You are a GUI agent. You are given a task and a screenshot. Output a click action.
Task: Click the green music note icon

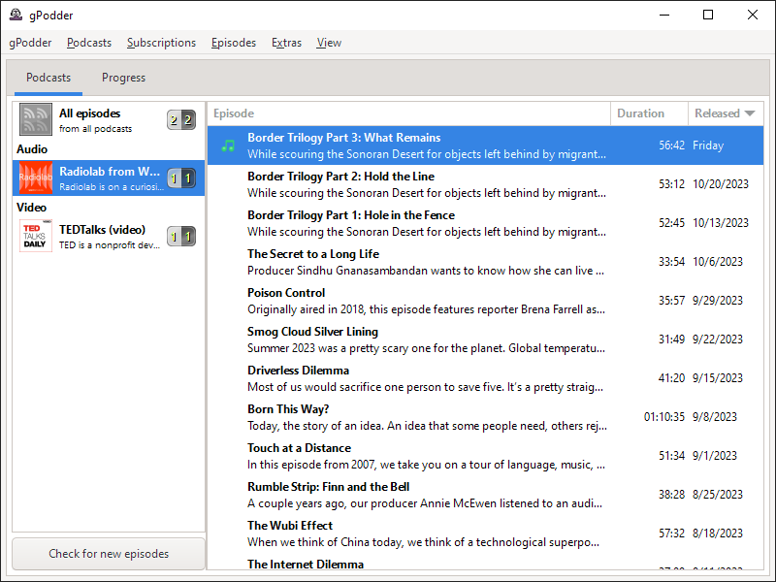point(228,145)
